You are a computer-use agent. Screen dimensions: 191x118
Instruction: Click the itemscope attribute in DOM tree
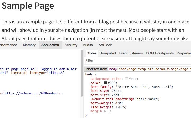coord(19,73)
